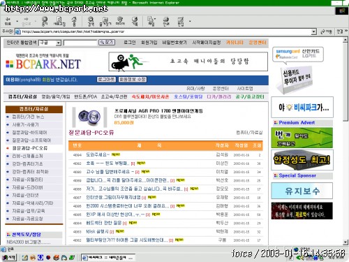Viewport: 349px width, 262px height.
Task: Open sidebar item 리뷰-신제품소개
Action: click(x=27, y=156)
